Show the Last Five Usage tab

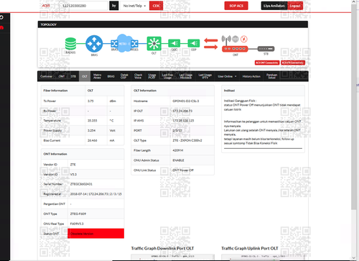(167, 76)
